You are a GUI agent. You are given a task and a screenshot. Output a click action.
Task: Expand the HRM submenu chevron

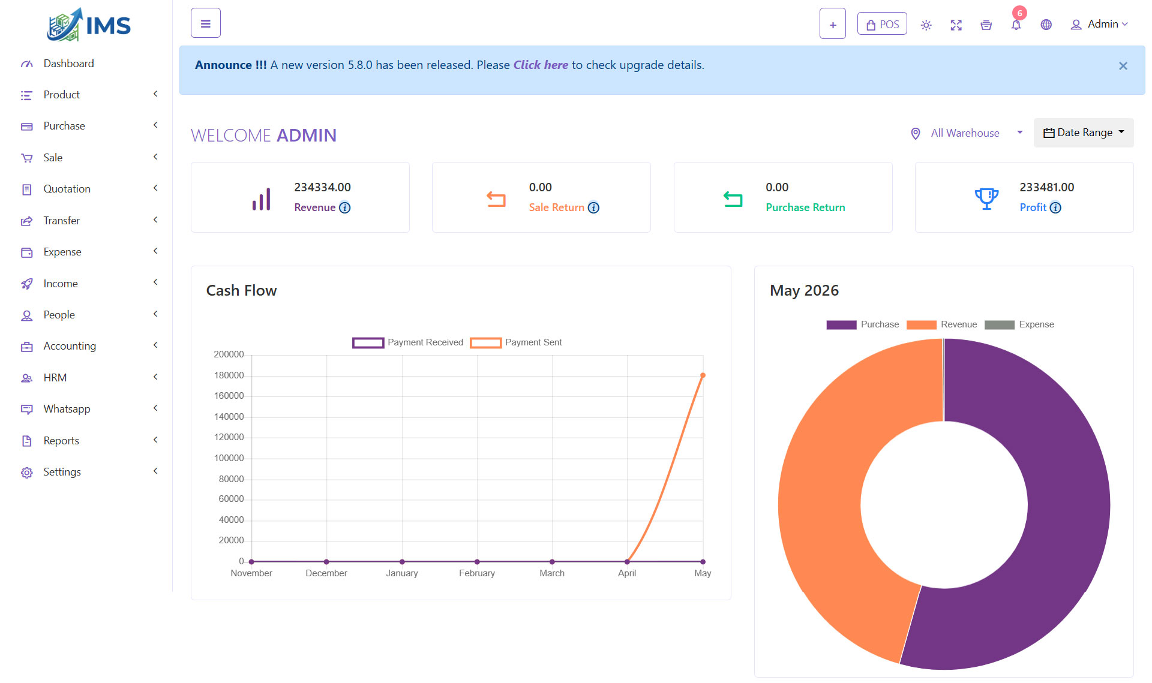coord(155,377)
